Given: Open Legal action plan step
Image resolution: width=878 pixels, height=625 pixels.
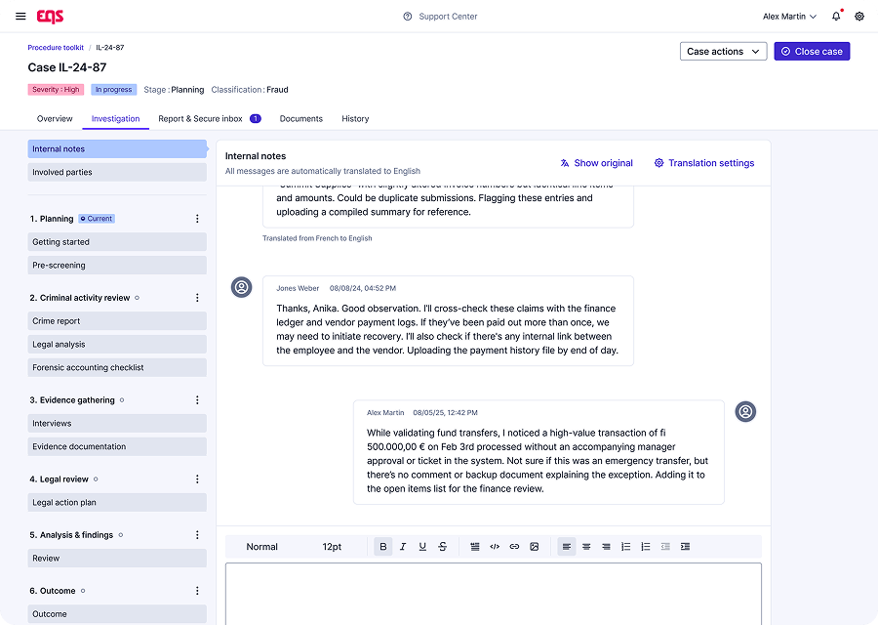Looking at the screenshot, I should point(117,502).
